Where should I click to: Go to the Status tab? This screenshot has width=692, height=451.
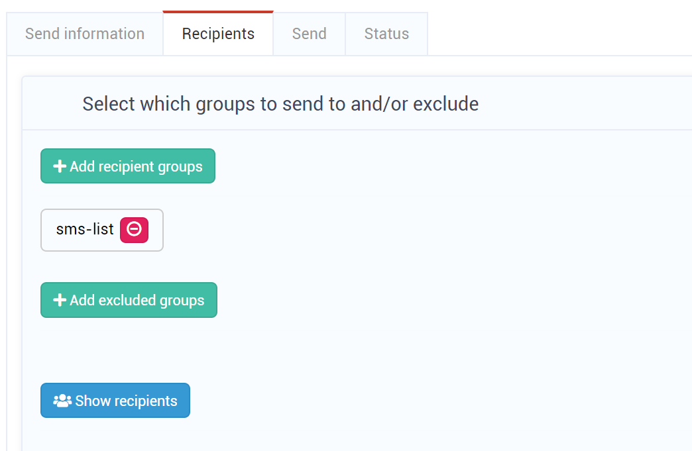click(386, 34)
